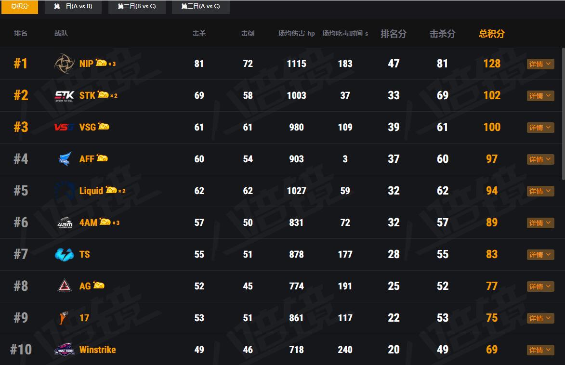565x365 pixels.
Task: Click the 详情 button for 4AM
Action: click(540, 222)
